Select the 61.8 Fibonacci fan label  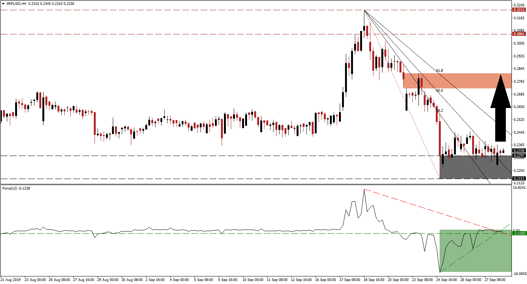pyautogui.click(x=439, y=71)
